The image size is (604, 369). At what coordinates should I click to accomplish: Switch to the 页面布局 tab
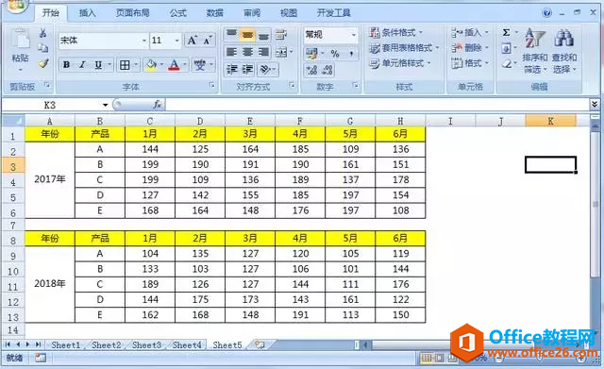[x=132, y=13]
